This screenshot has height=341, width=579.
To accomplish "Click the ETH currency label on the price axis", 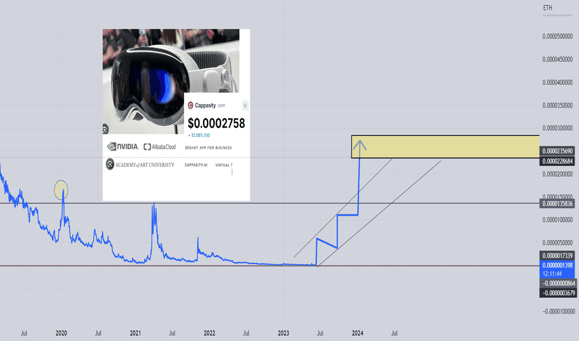I will (x=547, y=7).
